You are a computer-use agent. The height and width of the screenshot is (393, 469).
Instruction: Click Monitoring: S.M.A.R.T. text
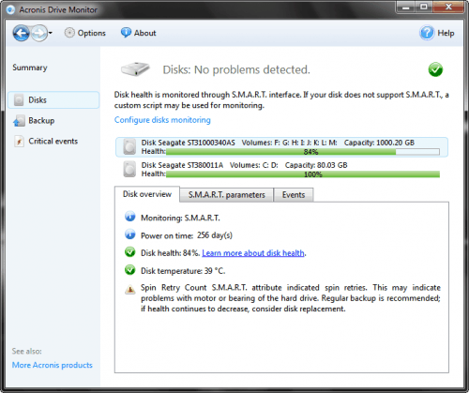(180, 218)
